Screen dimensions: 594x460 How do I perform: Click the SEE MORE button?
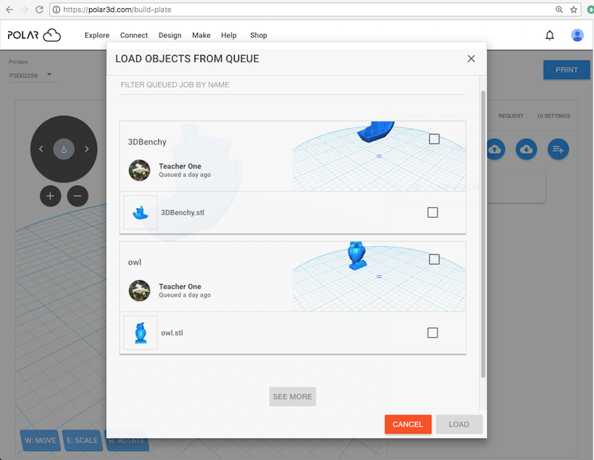coord(293,397)
